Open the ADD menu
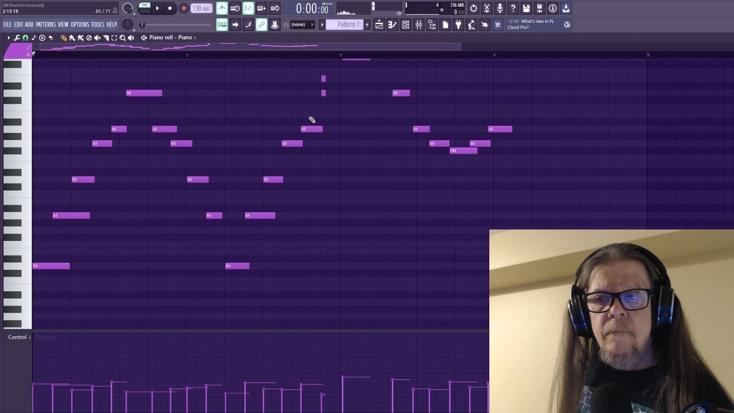 point(29,25)
